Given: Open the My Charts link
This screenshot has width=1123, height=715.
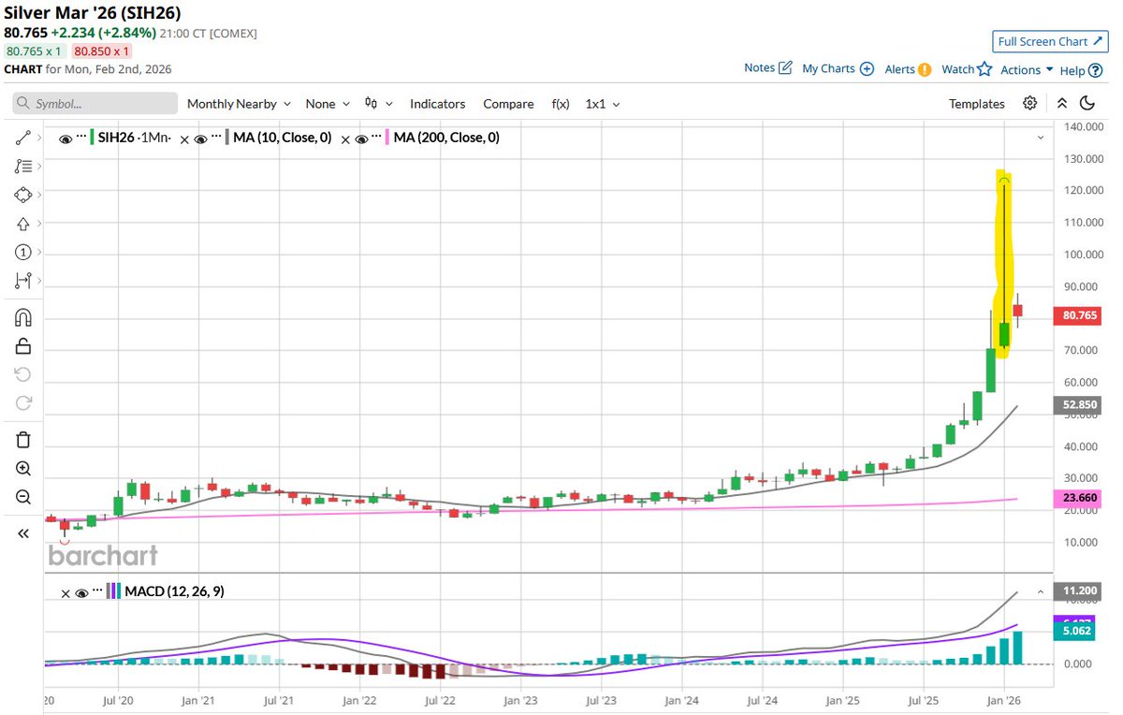Looking at the screenshot, I should point(828,69).
